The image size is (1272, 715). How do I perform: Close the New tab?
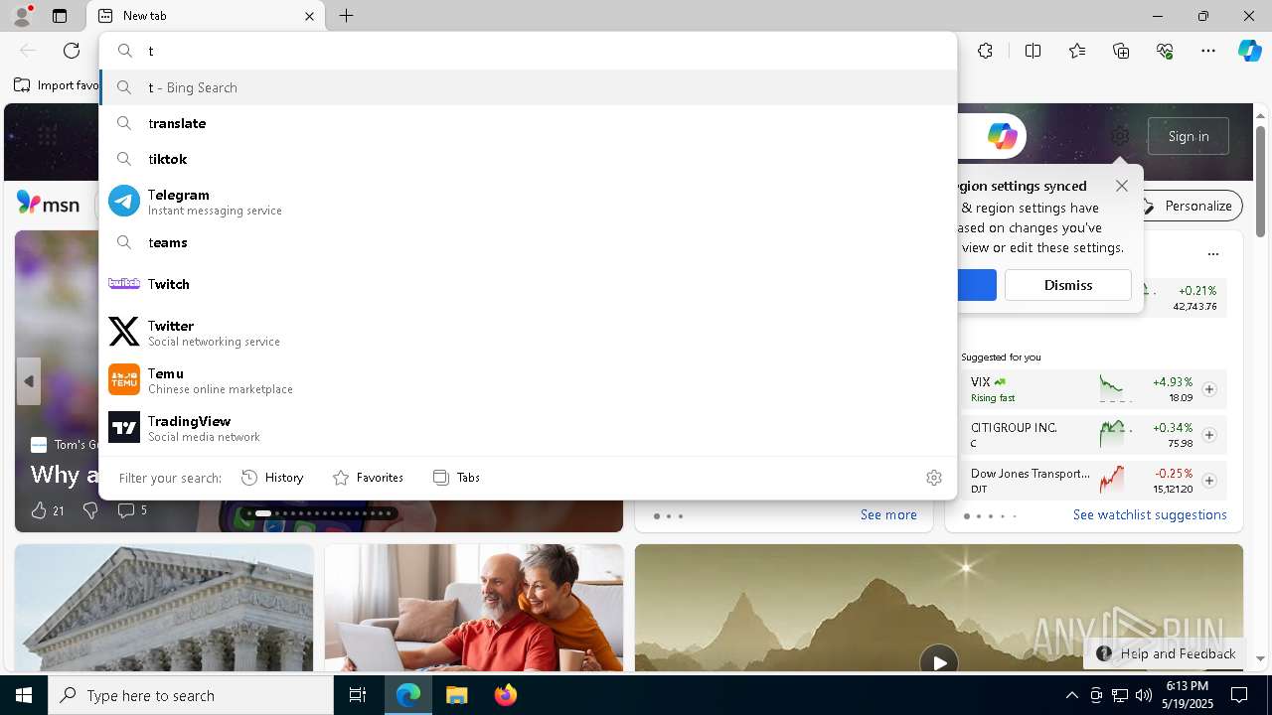[x=309, y=16]
